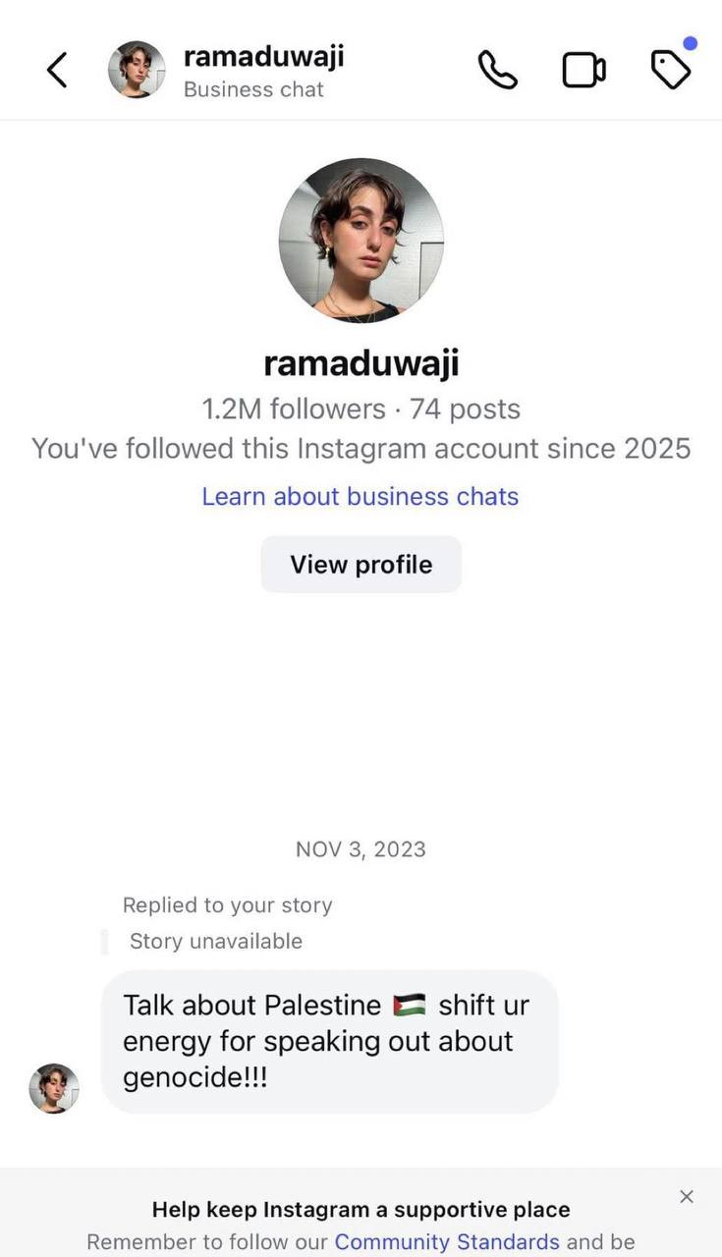Start a video call from header
Image resolution: width=722 pixels, height=1257 pixels.
click(583, 70)
